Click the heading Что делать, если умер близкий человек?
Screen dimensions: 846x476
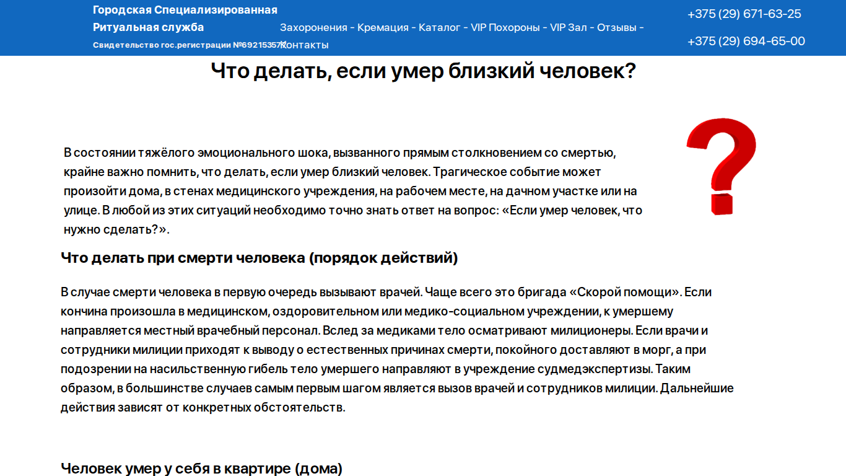423,71
